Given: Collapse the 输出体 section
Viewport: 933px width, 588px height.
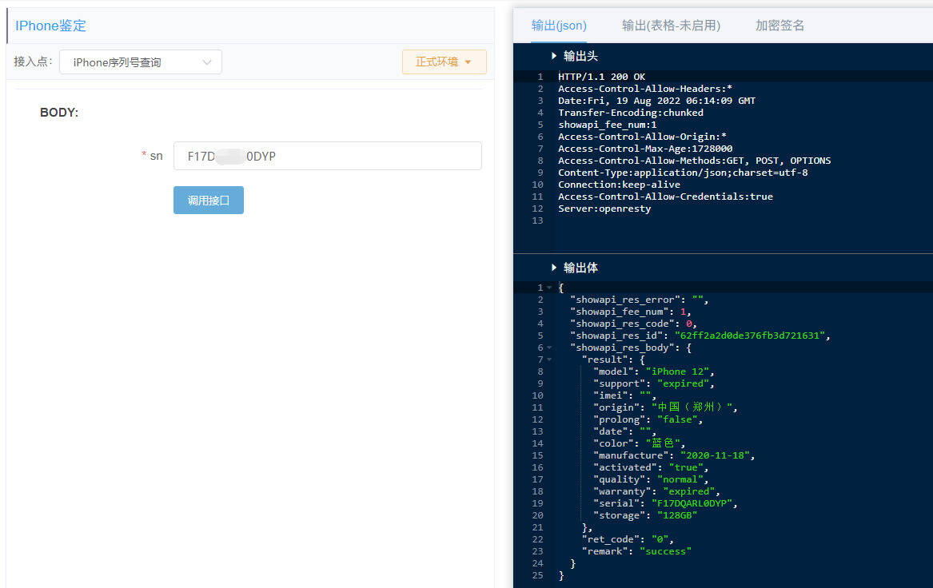Looking at the screenshot, I should pyautogui.click(x=554, y=268).
